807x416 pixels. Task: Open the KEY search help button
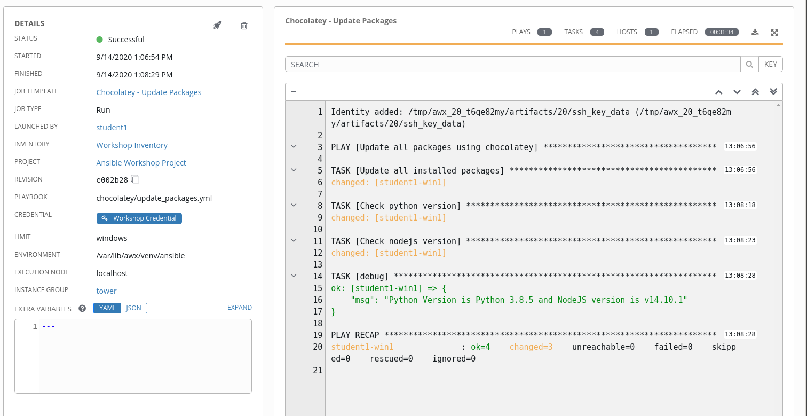(x=771, y=64)
